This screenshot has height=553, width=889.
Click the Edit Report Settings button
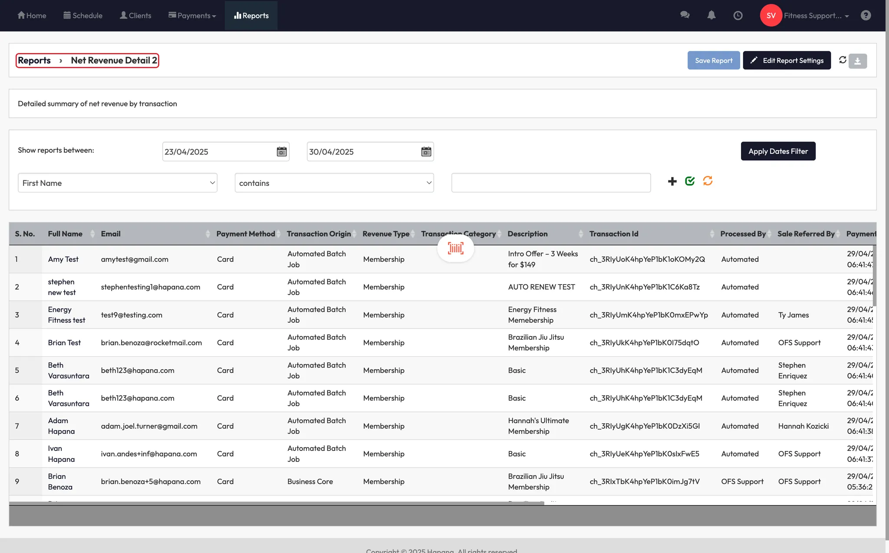pyautogui.click(x=787, y=60)
